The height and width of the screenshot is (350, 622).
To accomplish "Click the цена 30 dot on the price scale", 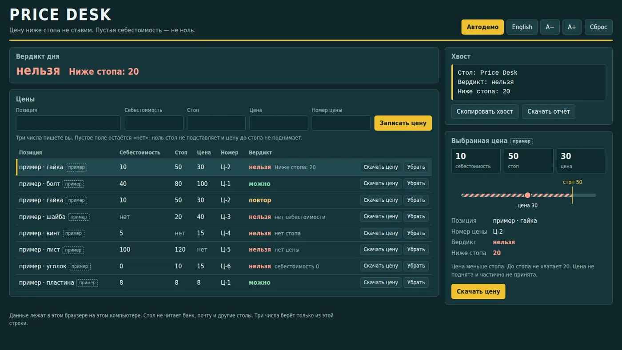I will (x=527, y=195).
